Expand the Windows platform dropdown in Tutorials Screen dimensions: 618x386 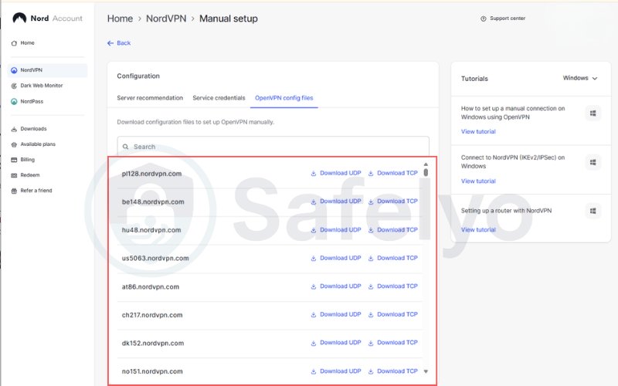(580, 78)
